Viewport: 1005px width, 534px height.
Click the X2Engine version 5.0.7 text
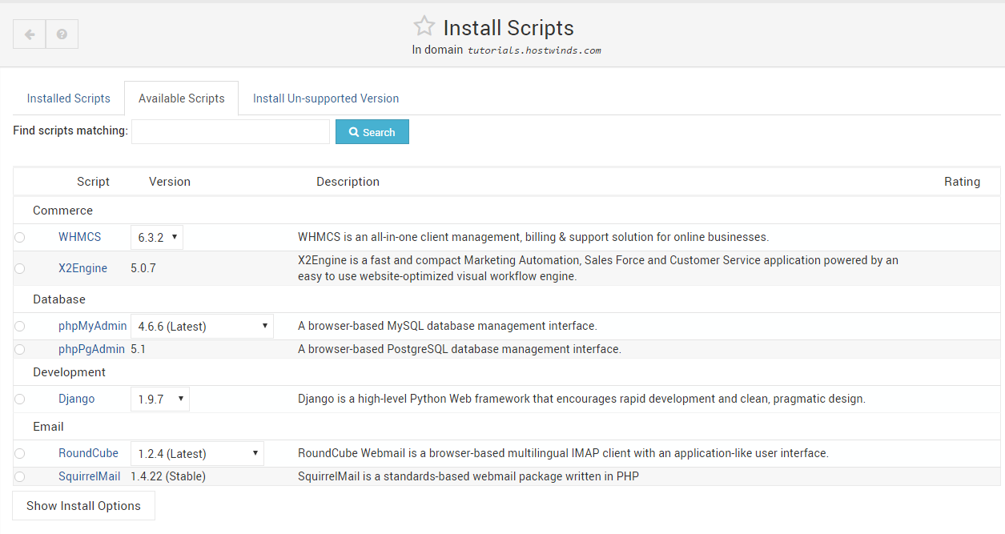143,268
